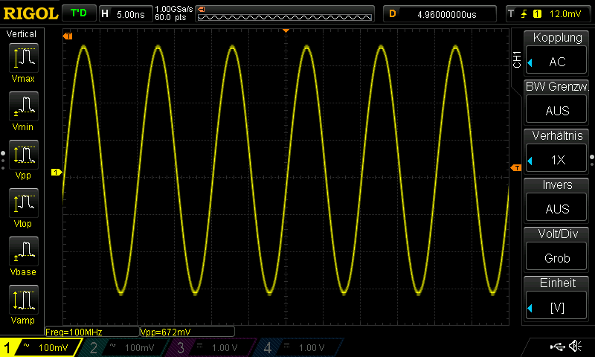This screenshot has height=357, width=595.
Task: Click the orange marker in memory bar
Action: pyautogui.click(x=201, y=9)
